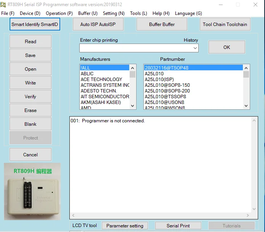Viewport: 265px width, 232px height.
Task: Open the Tools (L) menu
Action: pyautogui.click(x=138, y=13)
